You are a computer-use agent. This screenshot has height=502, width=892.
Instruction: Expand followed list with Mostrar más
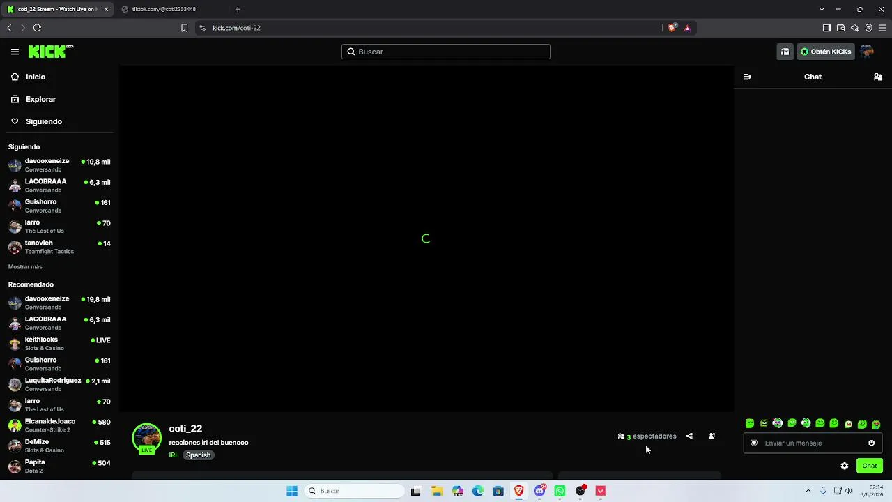click(x=25, y=267)
